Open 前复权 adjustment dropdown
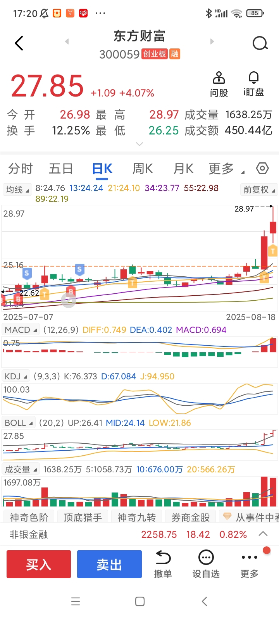 click(x=259, y=189)
